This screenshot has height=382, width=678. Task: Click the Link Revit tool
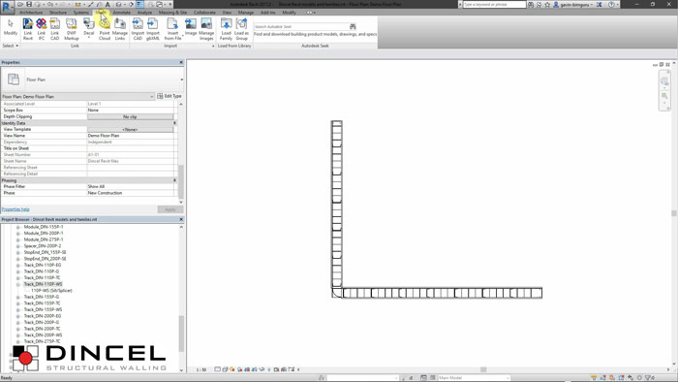point(28,29)
